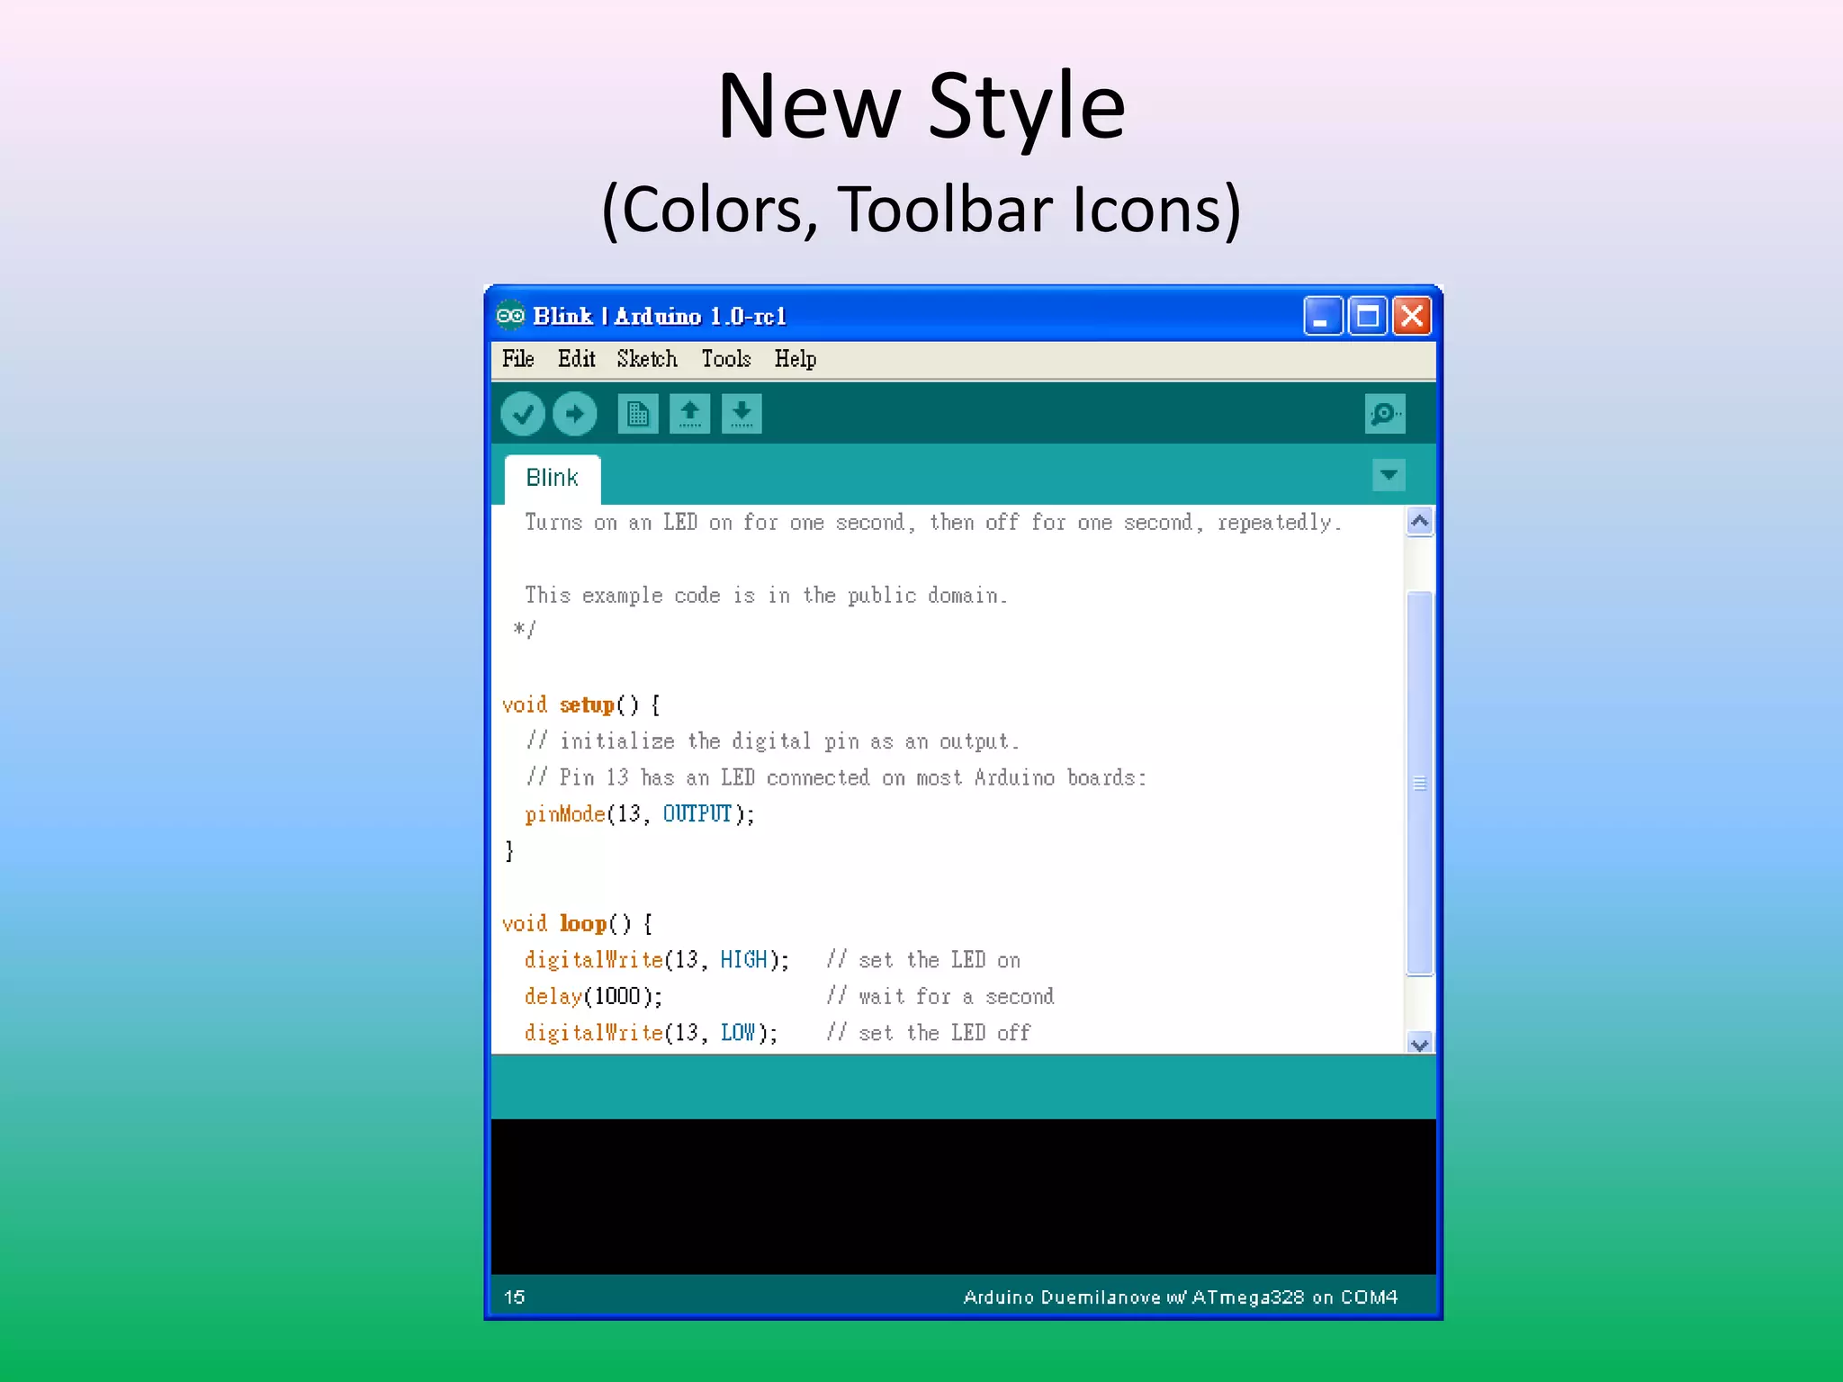This screenshot has width=1843, height=1382.
Task: Open the Tools menu
Action: [726, 359]
